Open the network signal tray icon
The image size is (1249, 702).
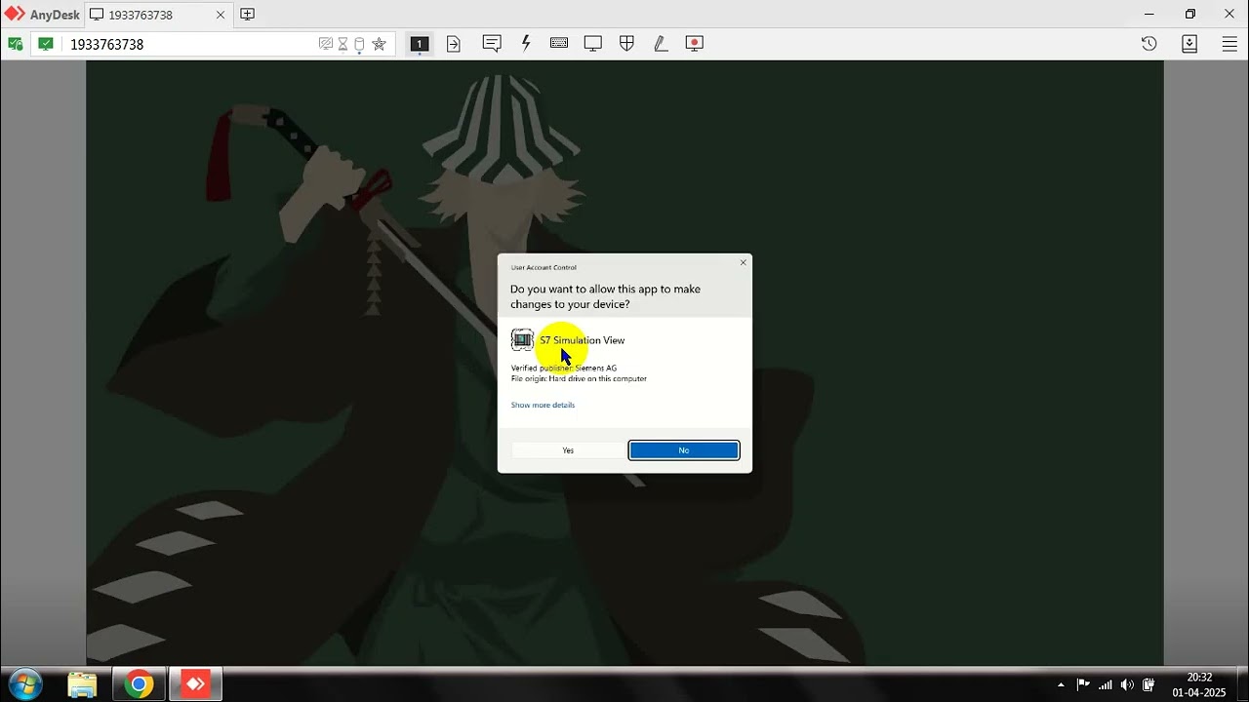[x=1106, y=684]
